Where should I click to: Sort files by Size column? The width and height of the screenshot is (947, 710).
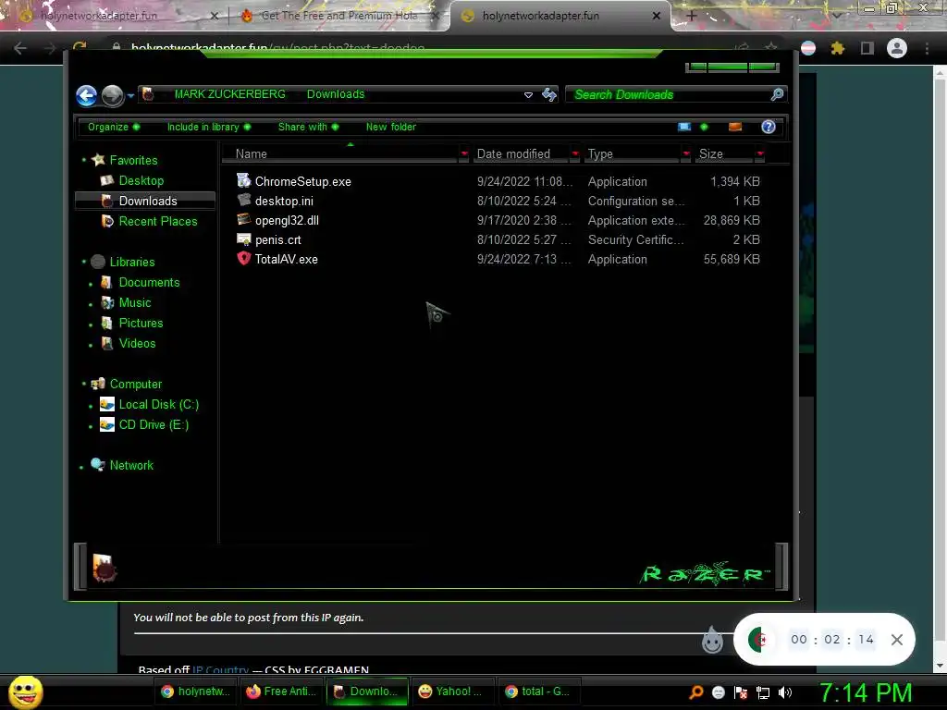tap(725, 154)
